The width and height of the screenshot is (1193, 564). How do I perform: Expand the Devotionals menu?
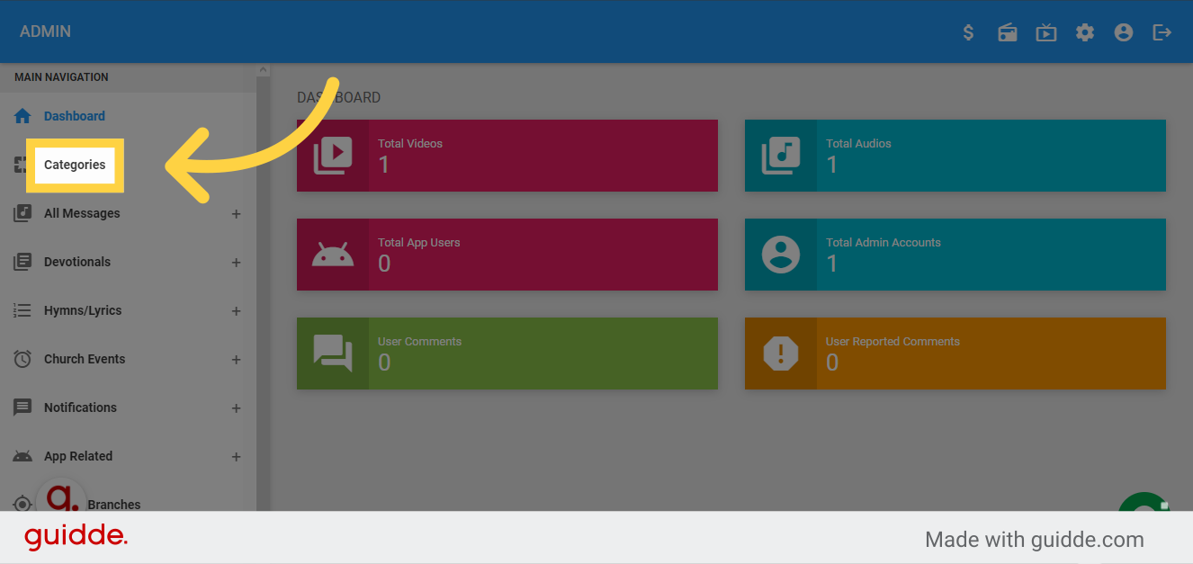(x=236, y=263)
